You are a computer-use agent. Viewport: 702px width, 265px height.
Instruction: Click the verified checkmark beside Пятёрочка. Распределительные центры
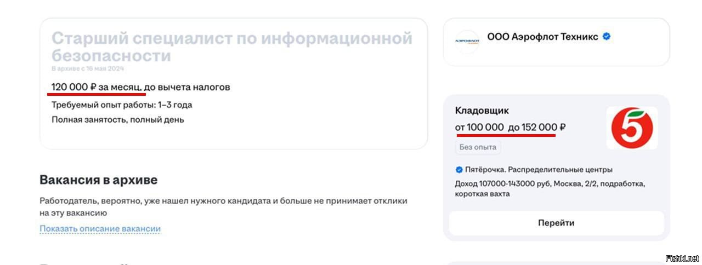tap(459, 170)
